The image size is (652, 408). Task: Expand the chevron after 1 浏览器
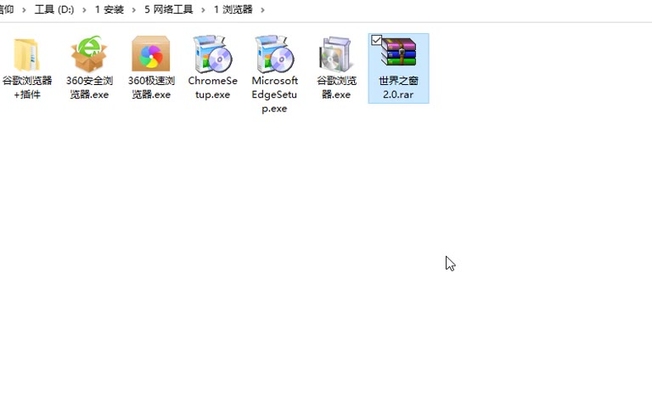(262, 9)
